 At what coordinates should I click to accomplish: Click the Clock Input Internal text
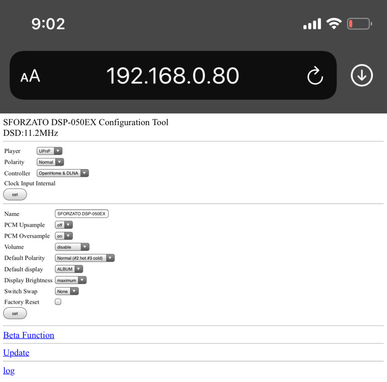pos(30,183)
